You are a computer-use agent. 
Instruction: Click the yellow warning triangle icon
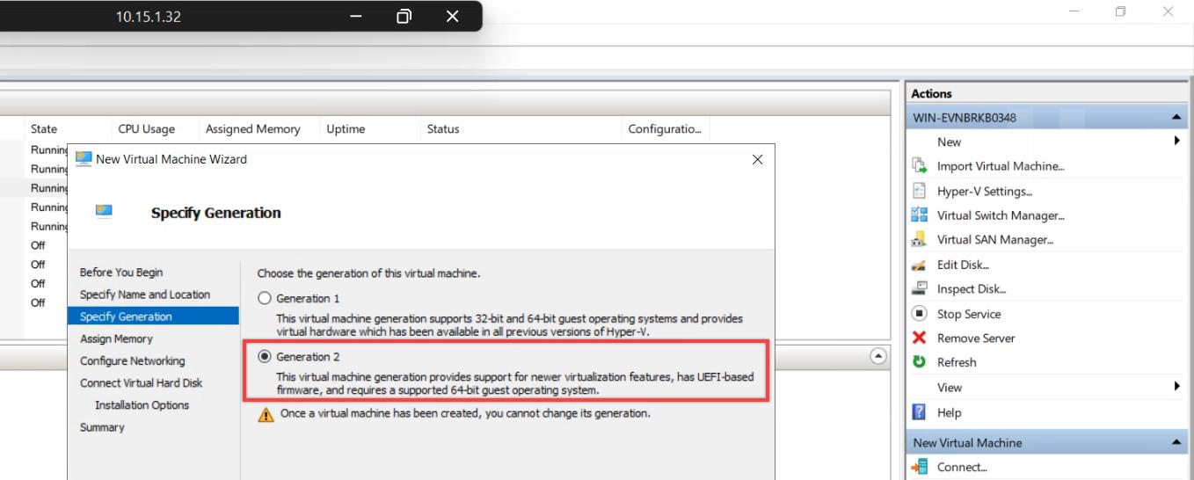coord(266,415)
